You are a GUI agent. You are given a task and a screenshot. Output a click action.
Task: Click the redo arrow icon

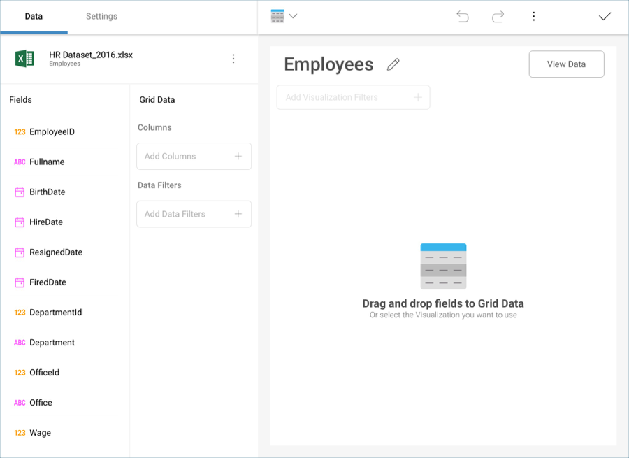[x=498, y=17]
